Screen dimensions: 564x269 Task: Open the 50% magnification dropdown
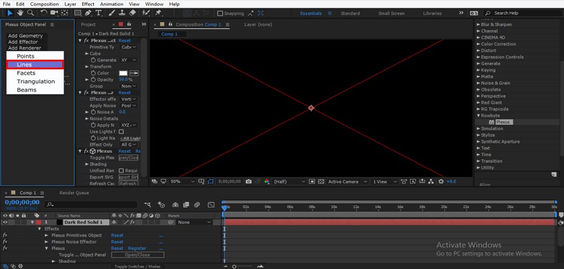pyautogui.click(x=182, y=182)
